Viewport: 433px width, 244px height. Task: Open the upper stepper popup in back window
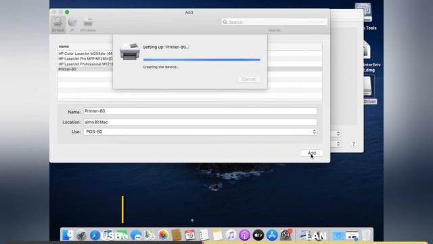coord(338,134)
